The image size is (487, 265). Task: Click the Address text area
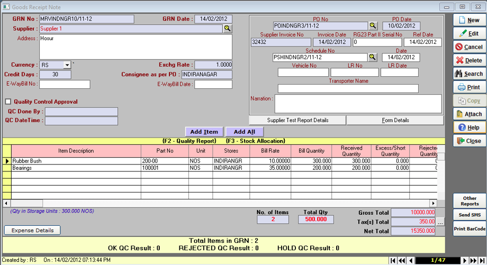coord(136,47)
